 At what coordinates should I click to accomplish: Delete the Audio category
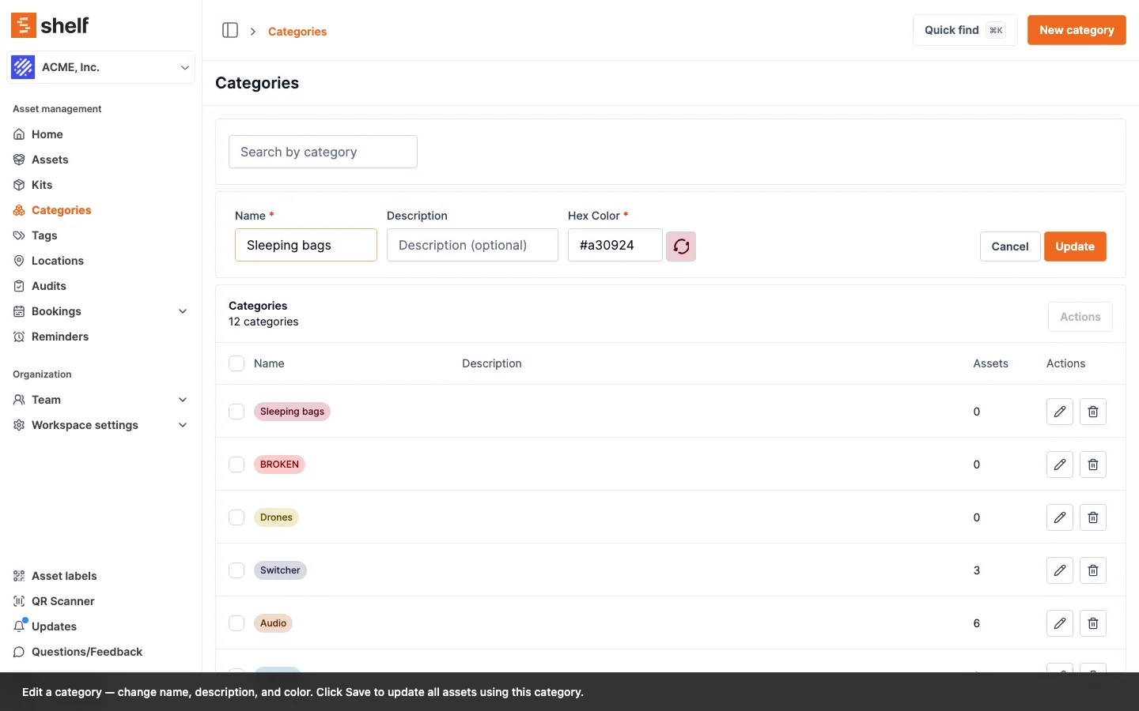1092,623
